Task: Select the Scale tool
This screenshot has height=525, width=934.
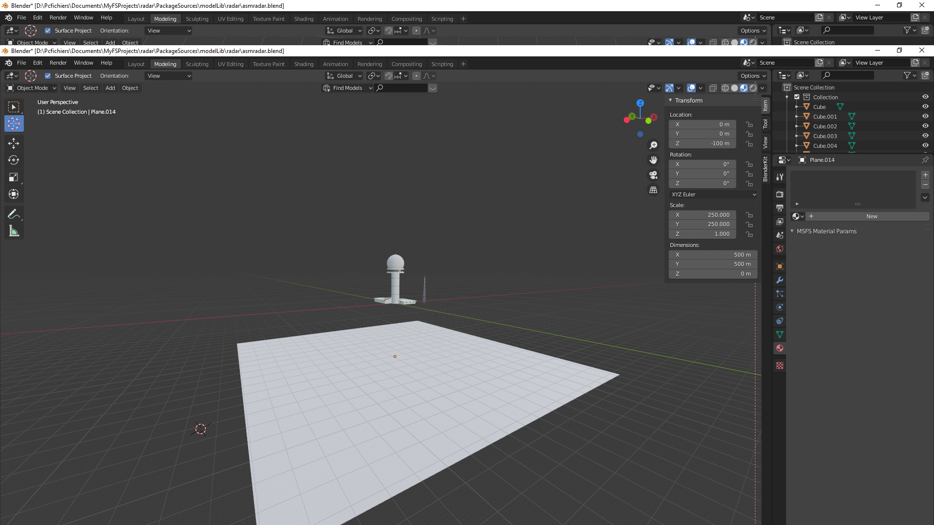Action: pyautogui.click(x=14, y=177)
